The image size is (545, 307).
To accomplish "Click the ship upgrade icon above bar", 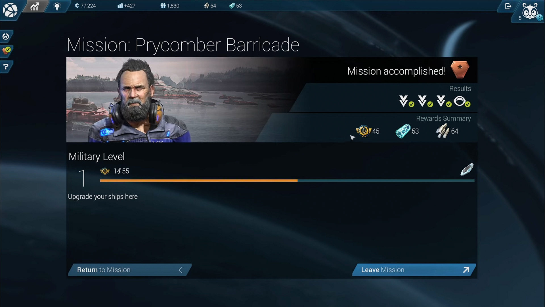I will point(467,169).
